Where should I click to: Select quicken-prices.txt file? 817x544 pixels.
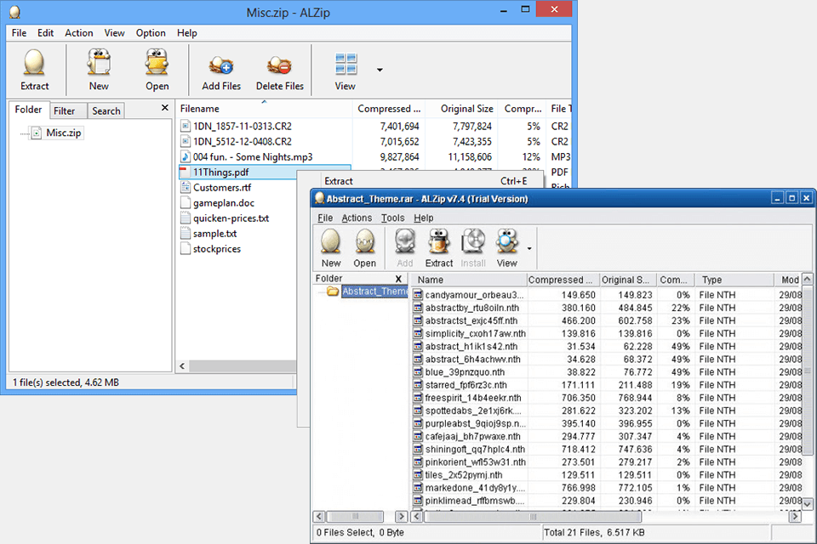coord(231,218)
